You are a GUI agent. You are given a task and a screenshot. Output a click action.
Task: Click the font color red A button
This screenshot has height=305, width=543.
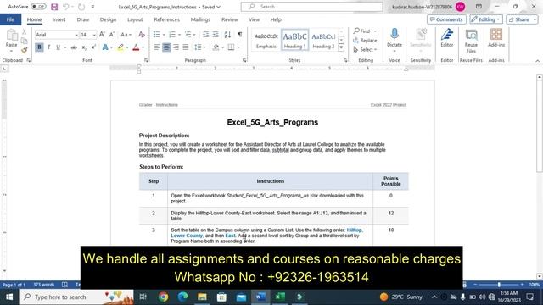point(136,47)
